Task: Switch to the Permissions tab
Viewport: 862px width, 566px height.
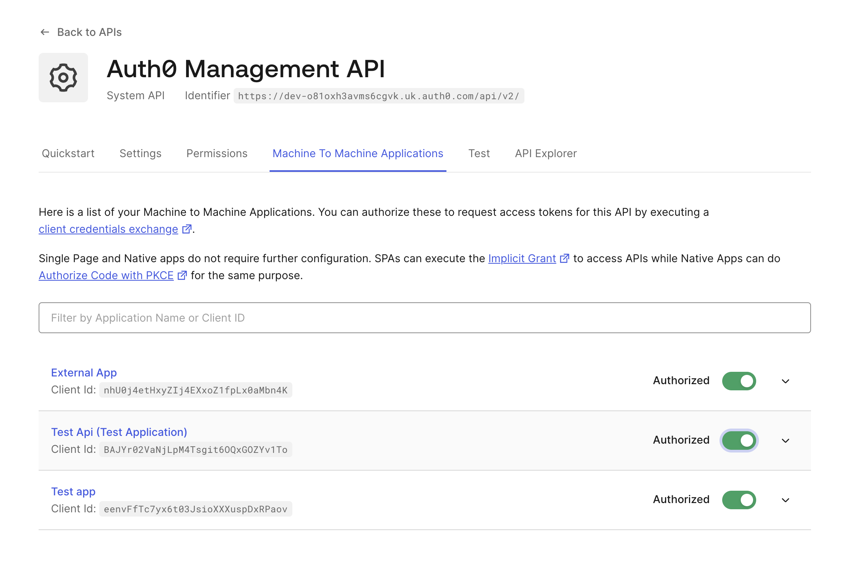Action: pyautogui.click(x=217, y=153)
